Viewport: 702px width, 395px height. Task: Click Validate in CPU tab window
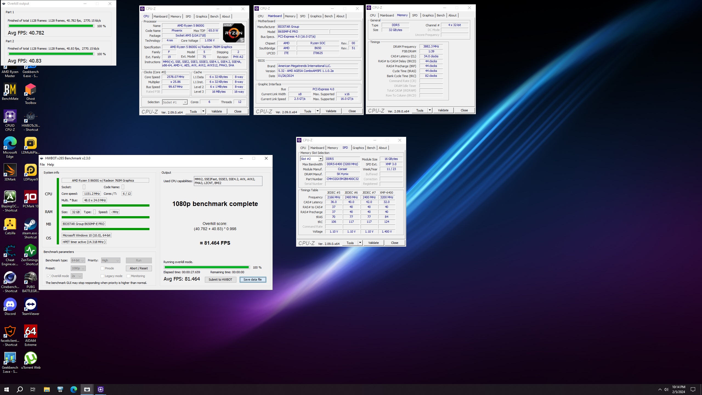(217, 111)
